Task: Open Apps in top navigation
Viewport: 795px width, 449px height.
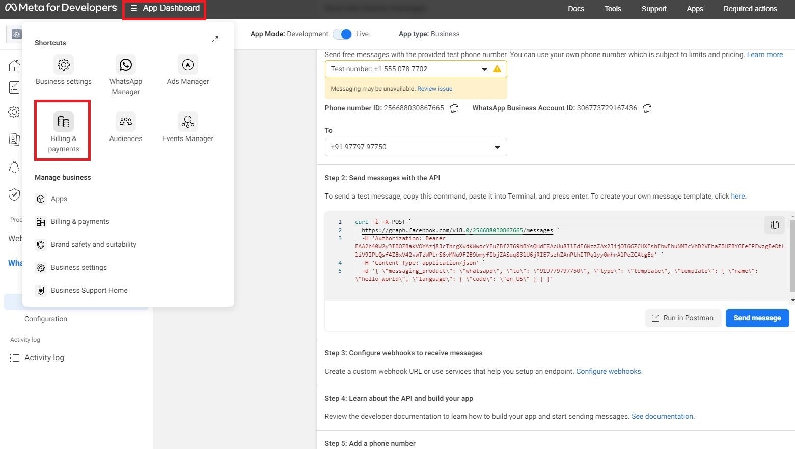Action: 695,9
